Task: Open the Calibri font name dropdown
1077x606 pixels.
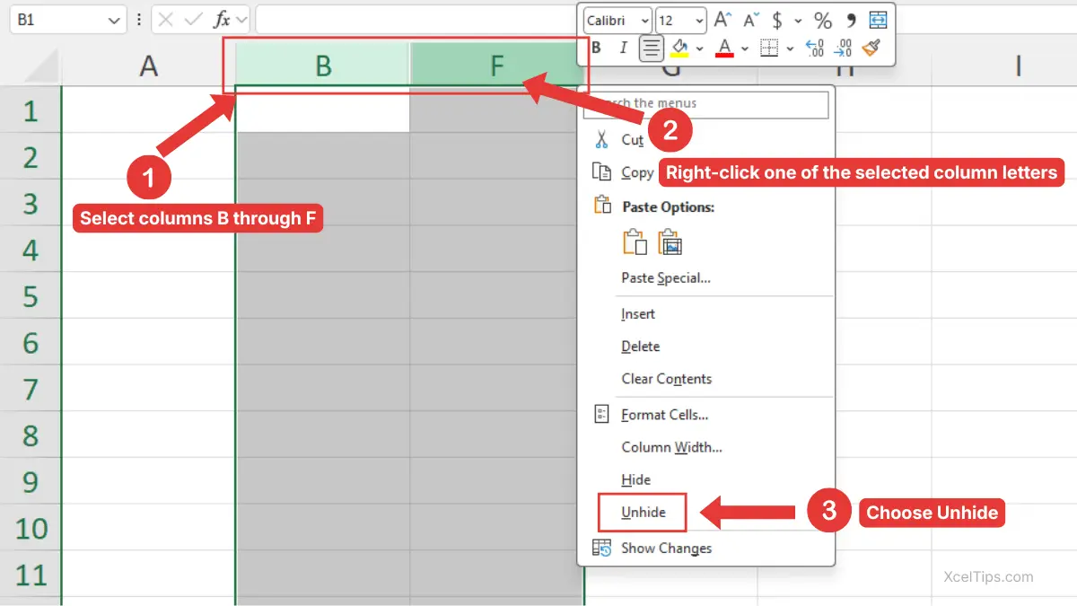Action: (x=617, y=21)
